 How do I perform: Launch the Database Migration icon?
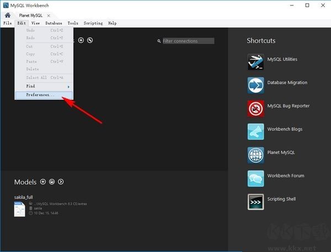(x=255, y=85)
